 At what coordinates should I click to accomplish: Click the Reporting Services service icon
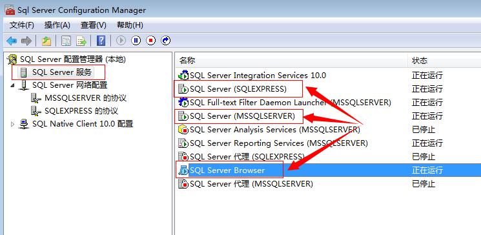(183, 143)
